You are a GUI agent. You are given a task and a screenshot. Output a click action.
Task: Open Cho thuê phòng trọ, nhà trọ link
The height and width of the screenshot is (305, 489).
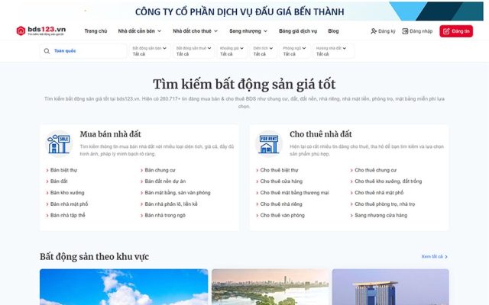point(385,204)
